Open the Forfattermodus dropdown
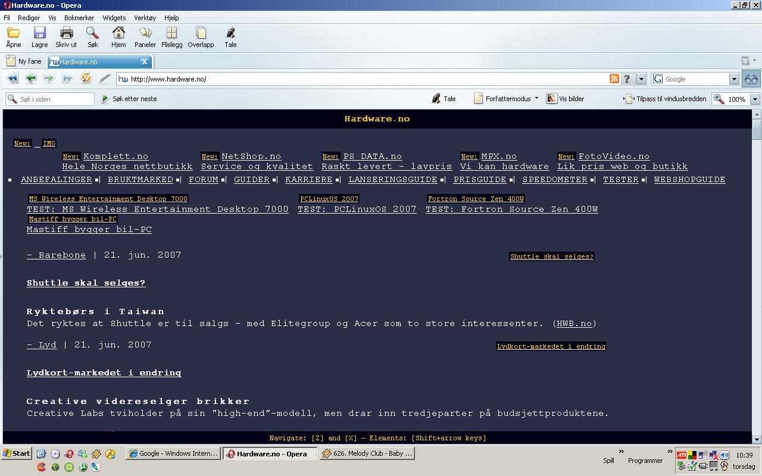 pyautogui.click(x=536, y=99)
